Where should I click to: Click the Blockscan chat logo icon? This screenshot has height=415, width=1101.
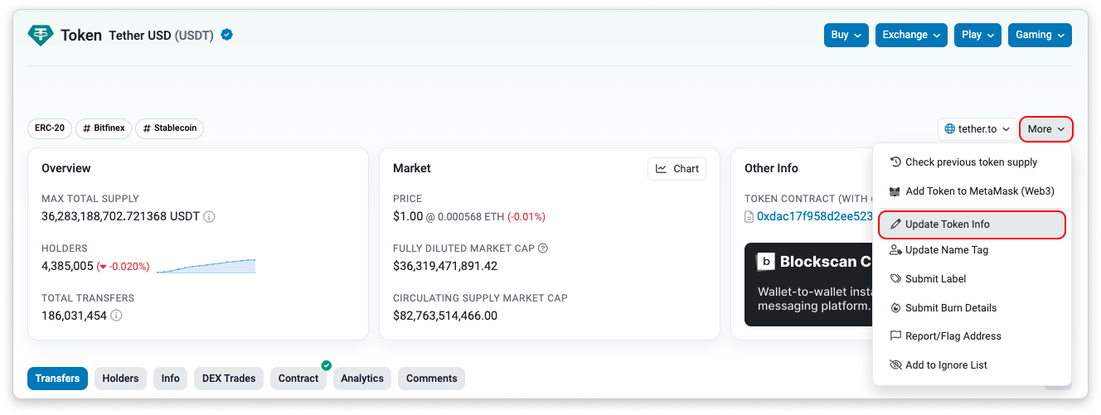tap(766, 262)
